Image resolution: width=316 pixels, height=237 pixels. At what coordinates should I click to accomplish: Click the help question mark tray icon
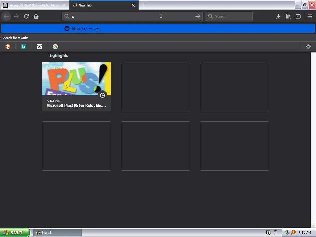tap(268, 233)
